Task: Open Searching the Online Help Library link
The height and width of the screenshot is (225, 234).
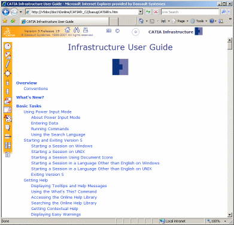Action: point(63,203)
